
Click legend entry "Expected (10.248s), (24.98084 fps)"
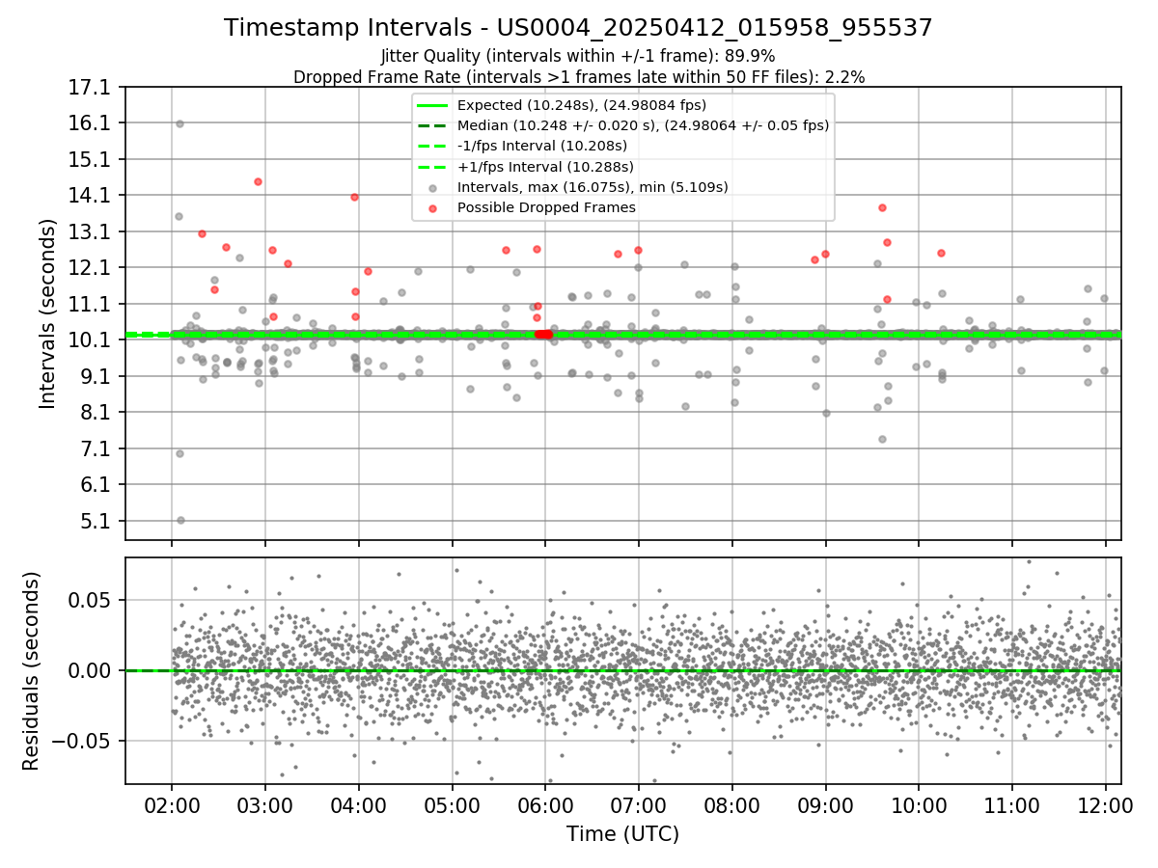click(582, 105)
